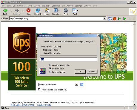This screenshot has height=110, width=137.
Task: Open the Privacy Policy link
Action: (44, 105)
